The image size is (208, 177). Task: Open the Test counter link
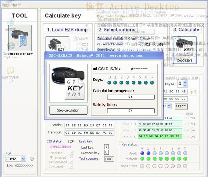89,159
